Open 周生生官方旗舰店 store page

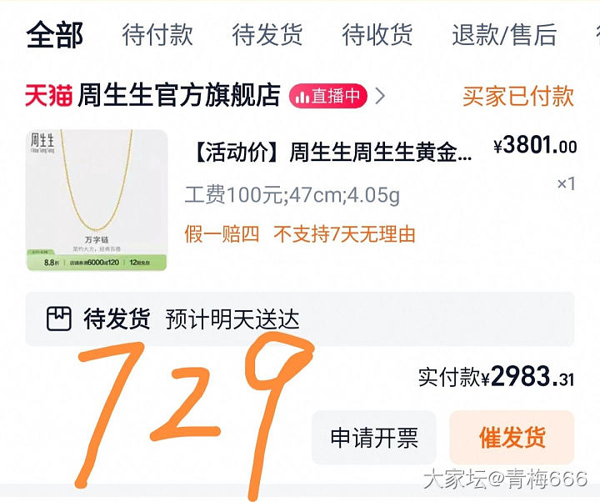[178, 96]
